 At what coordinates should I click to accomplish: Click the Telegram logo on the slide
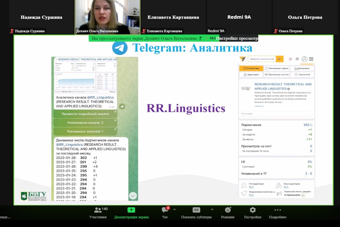(x=120, y=48)
